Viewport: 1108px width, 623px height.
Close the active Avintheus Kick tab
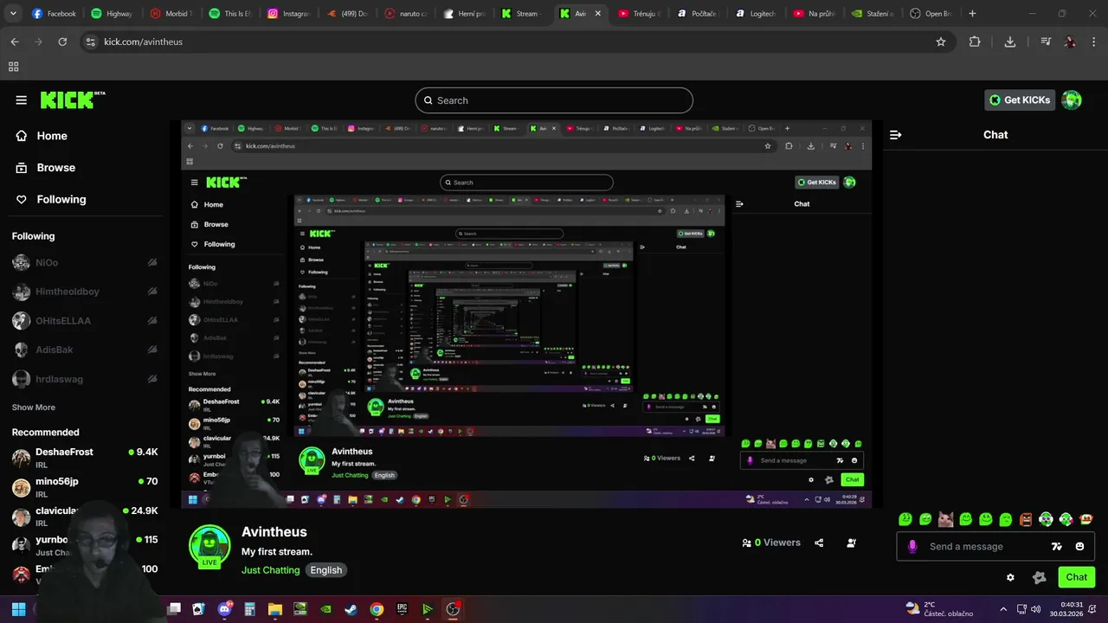597,14
